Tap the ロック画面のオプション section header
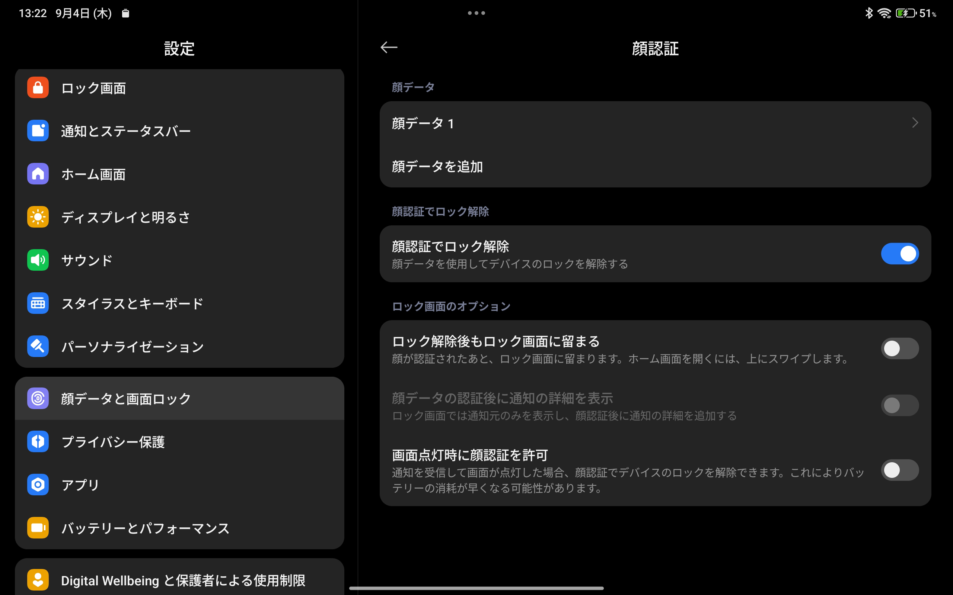This screenshot has height=595, width=953. click(x=451, y=306)
